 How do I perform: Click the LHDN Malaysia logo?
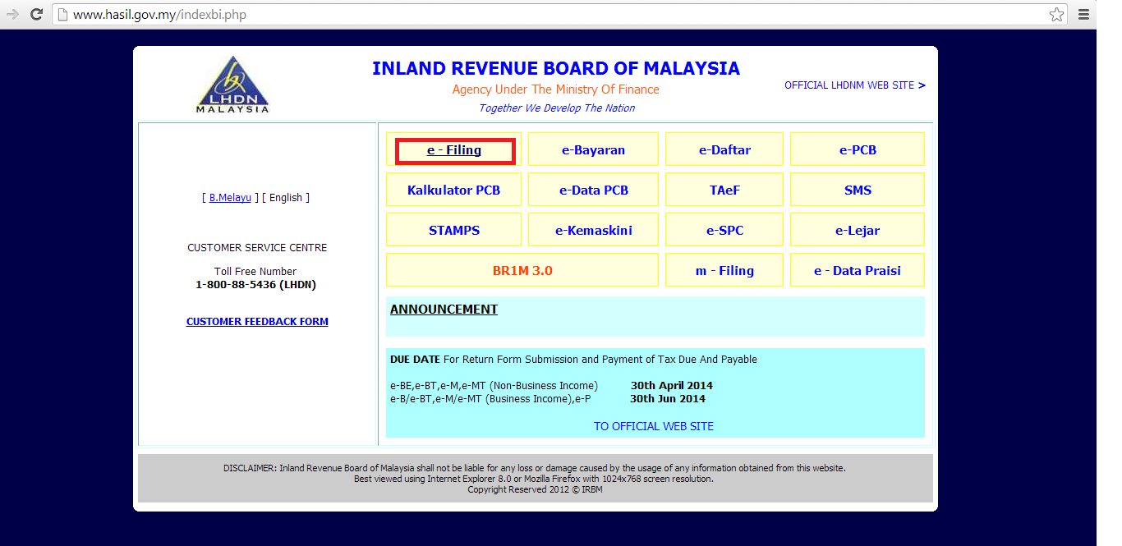[x=232, y=85]
